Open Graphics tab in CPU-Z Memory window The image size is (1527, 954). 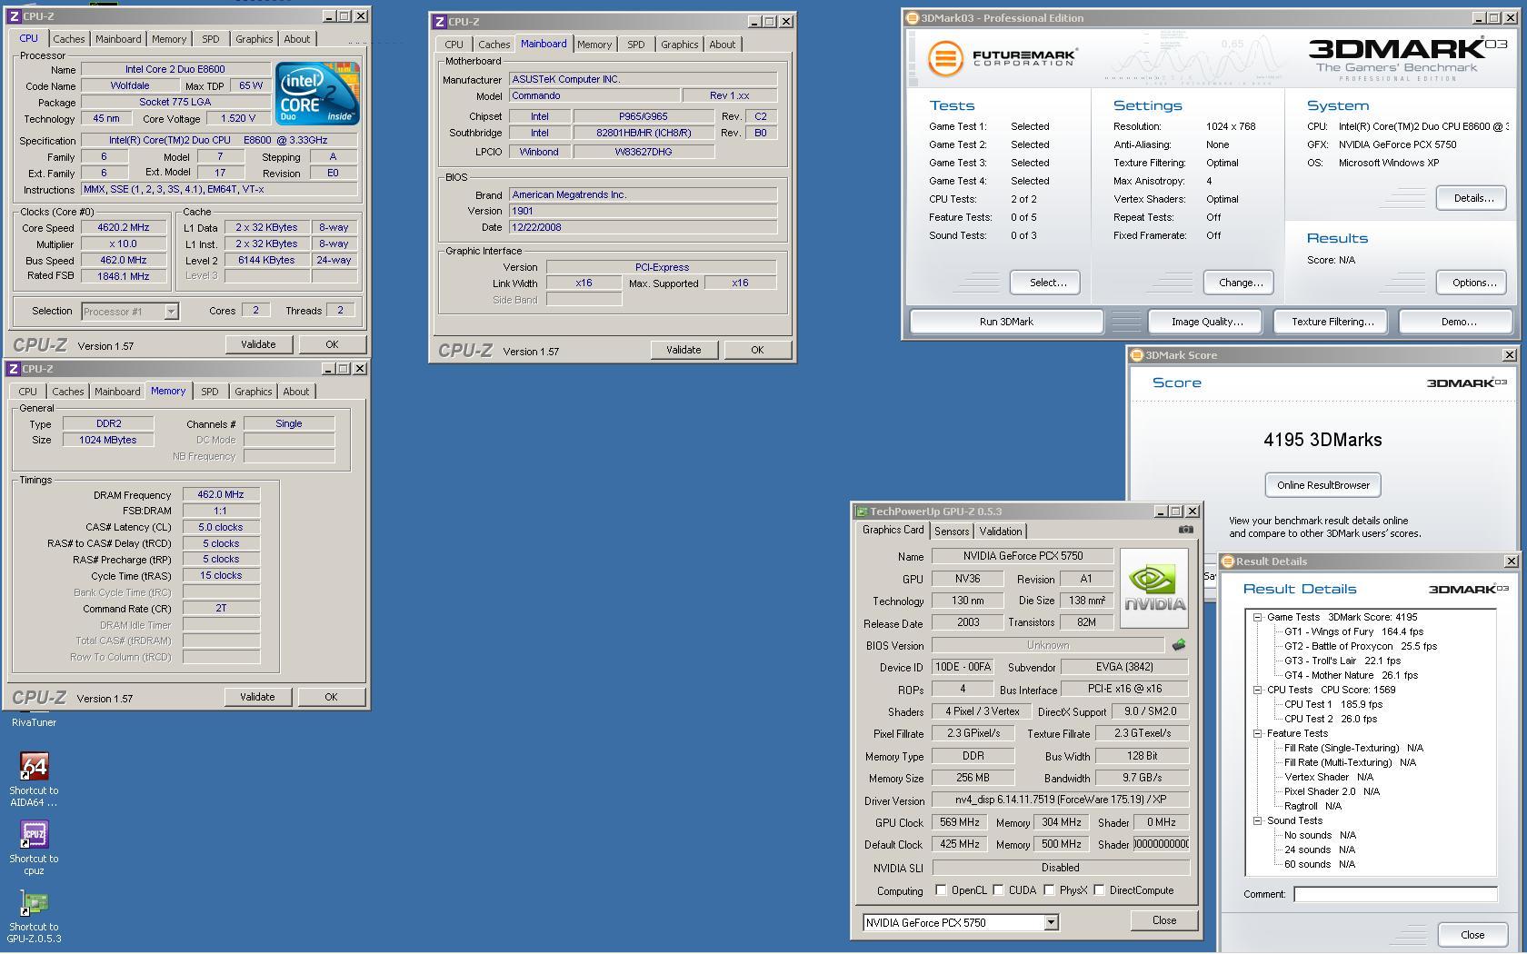[253, 392]
